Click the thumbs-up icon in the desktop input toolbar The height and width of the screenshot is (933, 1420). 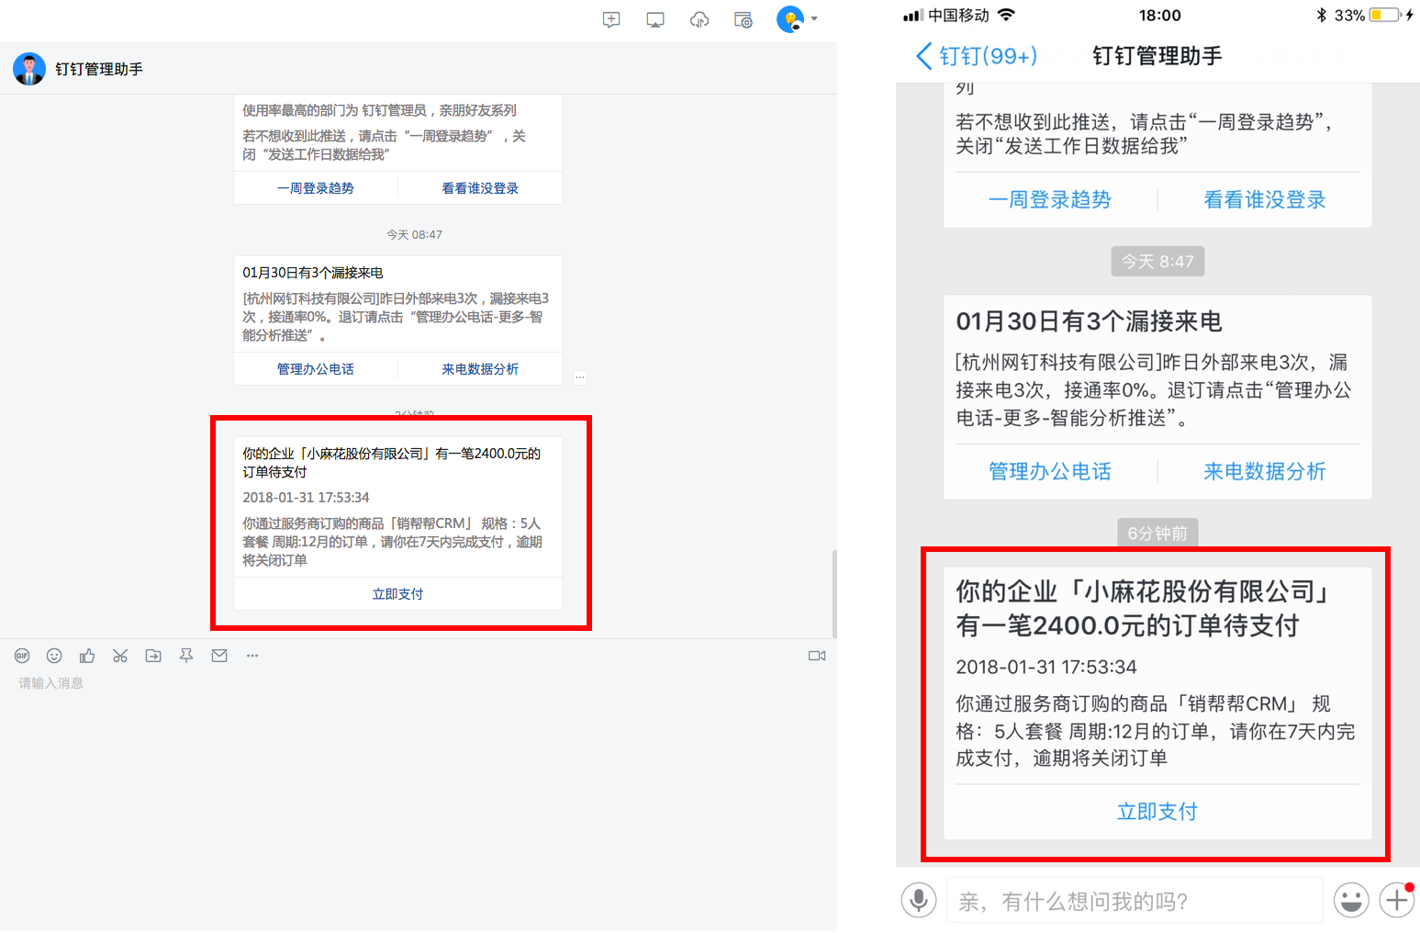87,656
